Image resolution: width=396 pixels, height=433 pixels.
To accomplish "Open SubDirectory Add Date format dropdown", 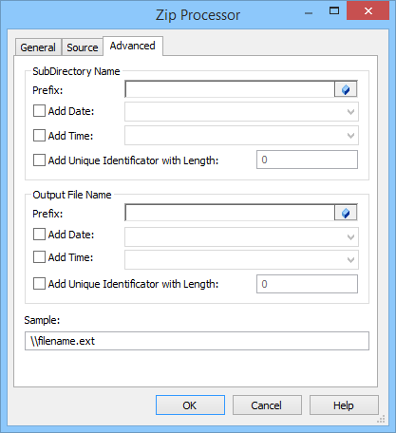I will tap(241, 111).
